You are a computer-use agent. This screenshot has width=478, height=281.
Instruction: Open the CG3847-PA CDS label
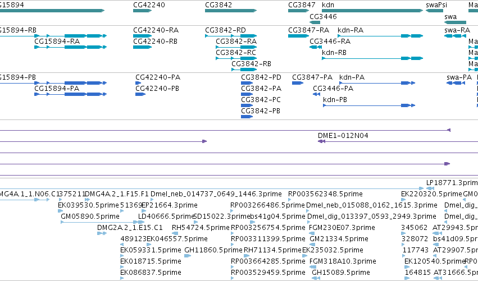312,77
